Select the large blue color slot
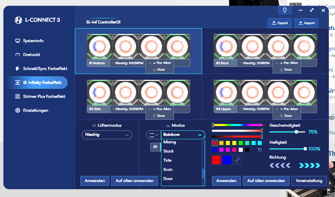 [227, 160]
